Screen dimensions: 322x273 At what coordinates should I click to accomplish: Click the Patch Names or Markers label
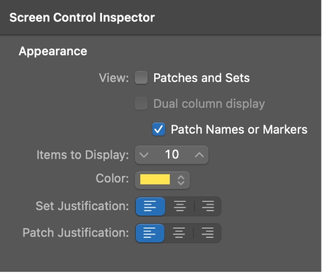pyautogui.click(x=239, y=130)
